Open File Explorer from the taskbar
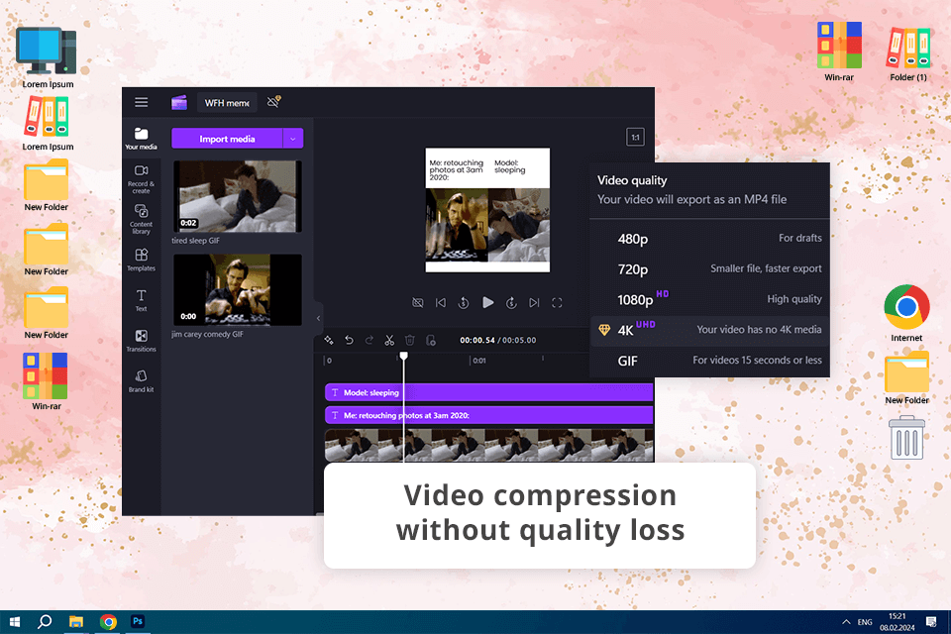The height and width of the screenshot is (634, 951). (x=76, y=622)
